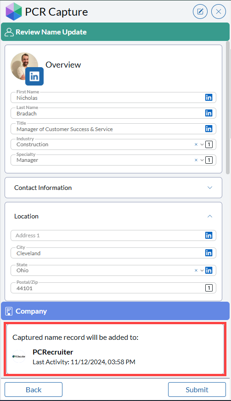The image size is (231, 401).
Task: Click the building icon beside Company
Action: [x=9, y=311]
